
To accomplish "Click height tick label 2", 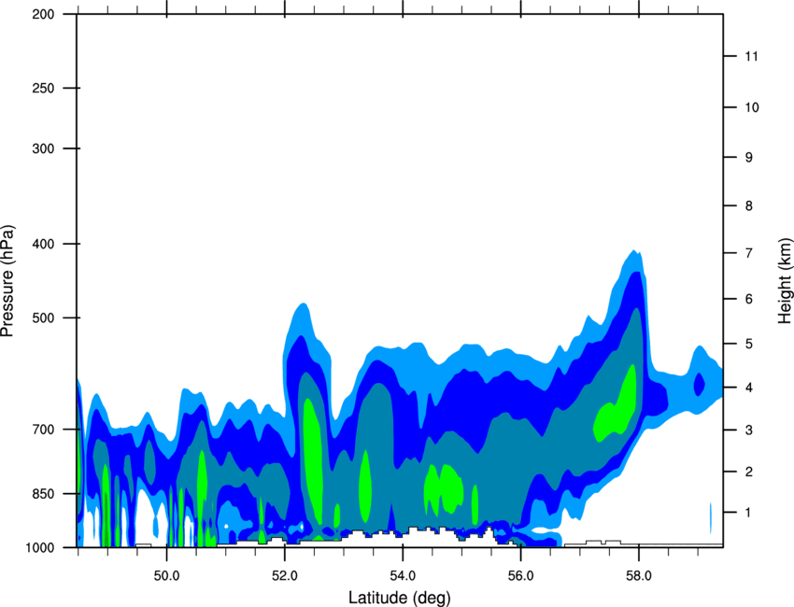I will [x=749, y=472].
